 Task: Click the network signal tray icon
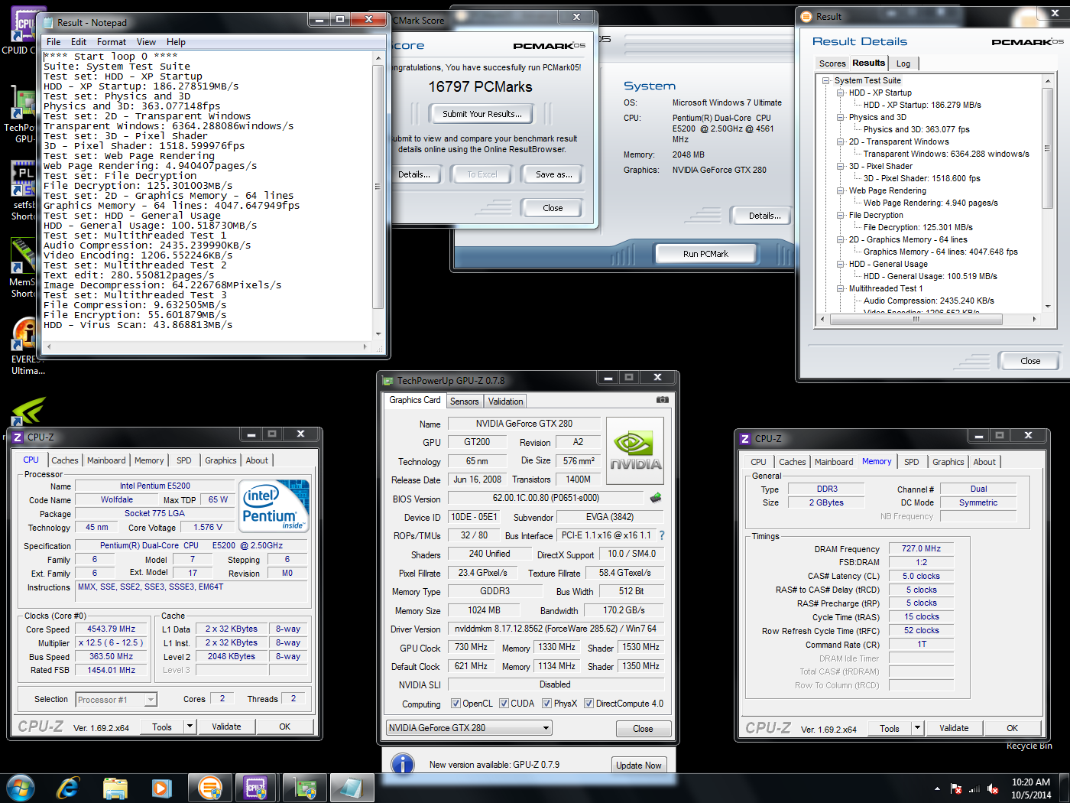click(x=974, y=788)
